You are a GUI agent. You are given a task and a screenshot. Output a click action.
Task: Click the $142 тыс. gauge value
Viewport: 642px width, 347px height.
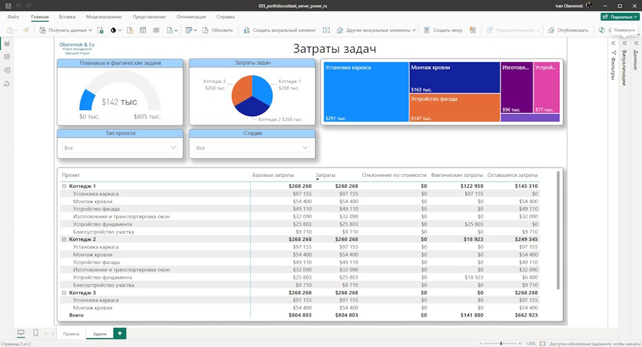119,102
